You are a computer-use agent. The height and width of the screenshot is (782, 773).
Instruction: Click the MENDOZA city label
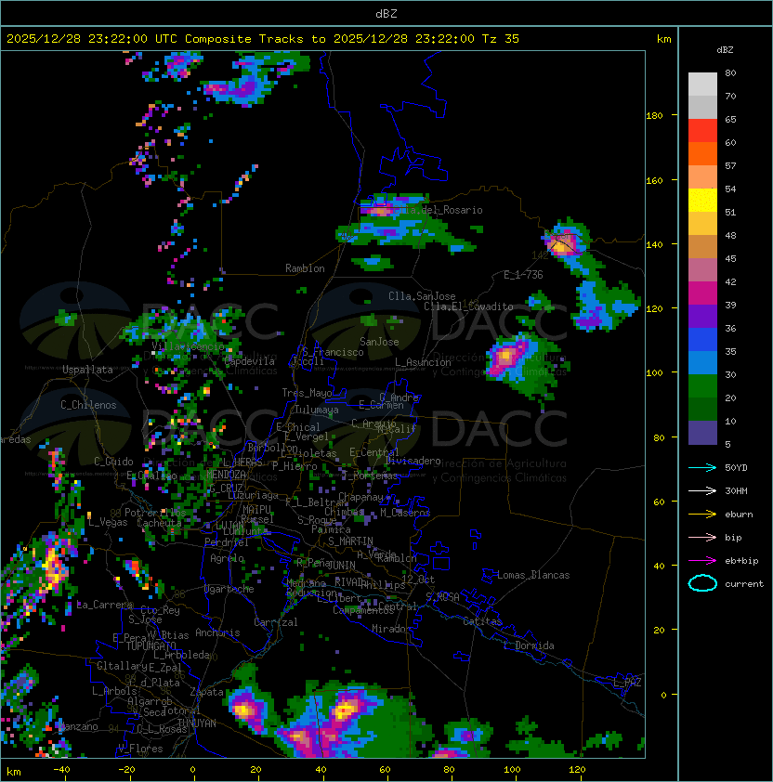pyautogui.click(x=226, y=474)
